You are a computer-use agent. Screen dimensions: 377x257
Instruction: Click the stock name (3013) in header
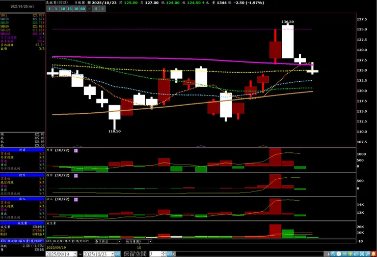[x=57, y=3]
